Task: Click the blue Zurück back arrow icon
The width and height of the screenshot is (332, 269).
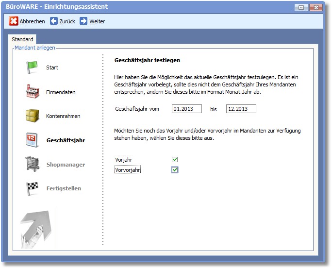Action: [x=53, y=21]
